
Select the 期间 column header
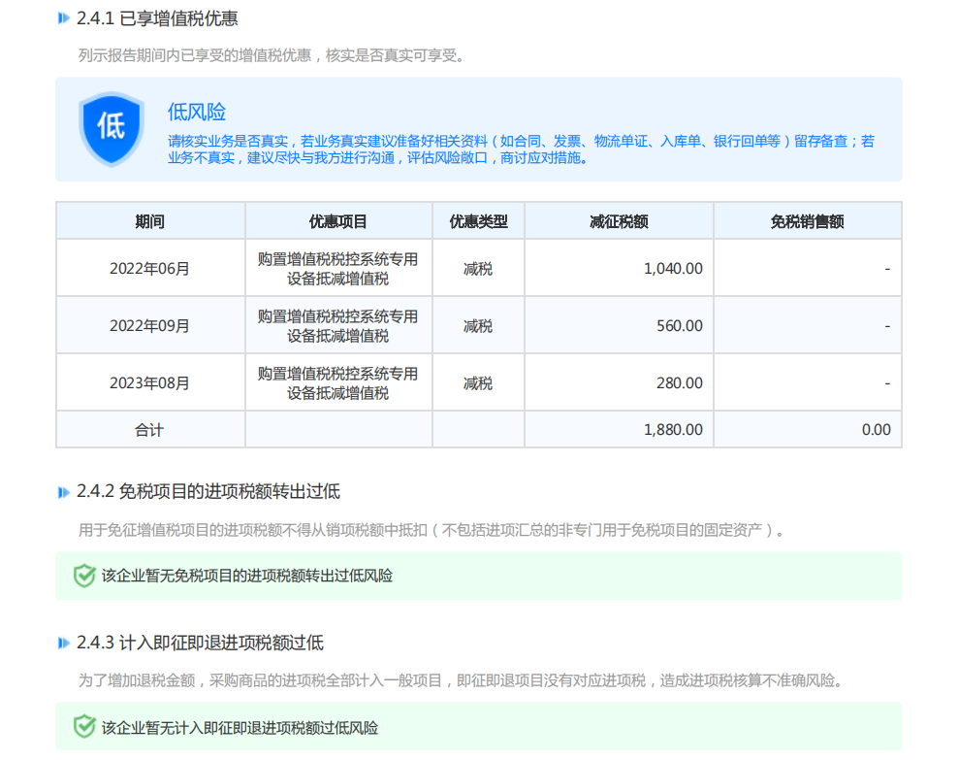tap(149, 221)
